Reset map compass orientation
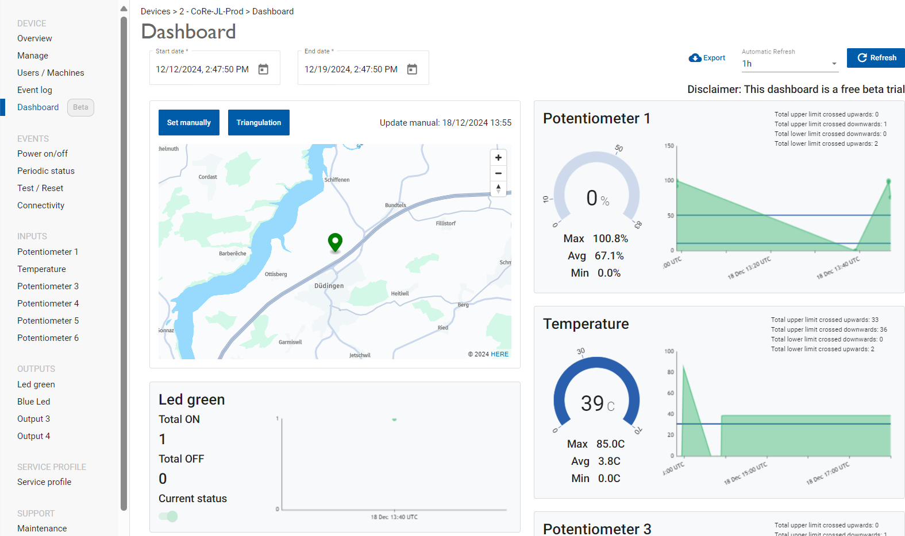 [x=498, y=189]
